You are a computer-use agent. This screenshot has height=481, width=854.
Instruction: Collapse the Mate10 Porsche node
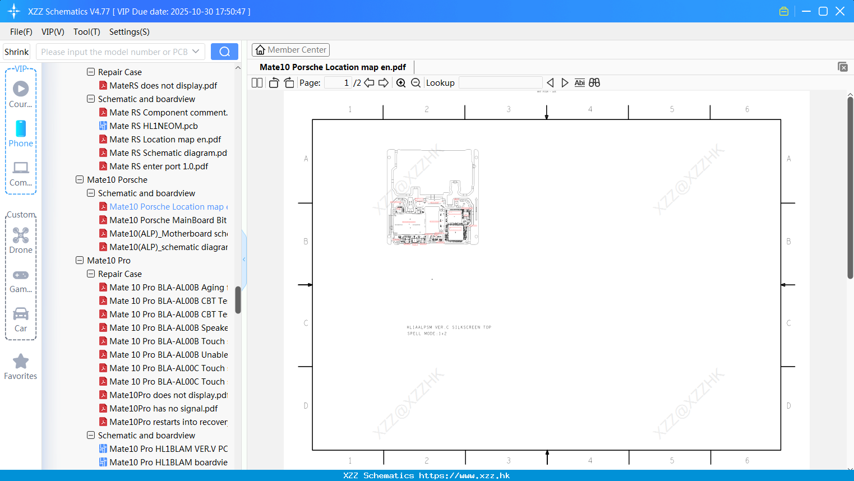point(80,180)
